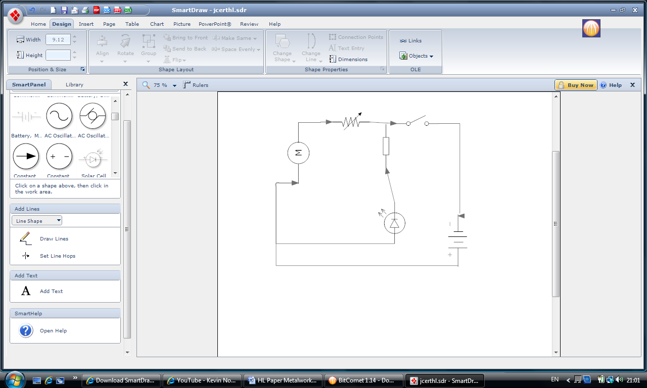Screen dimensions: 647x388
Task: Click the Send to Back button
Action: (185, 49)
